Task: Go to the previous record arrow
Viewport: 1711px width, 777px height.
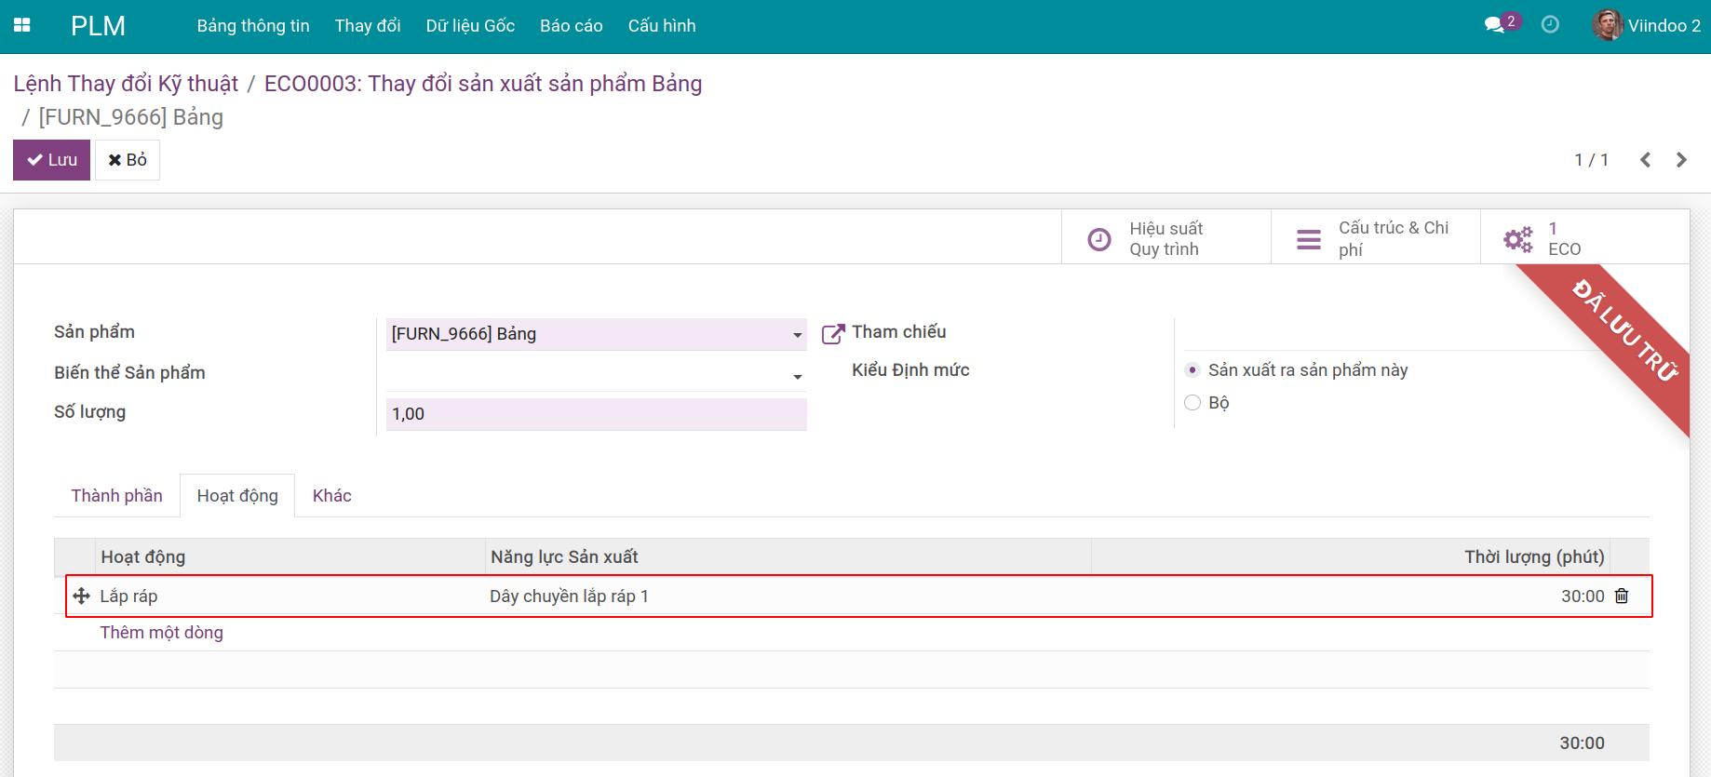Action: click(x=1645, y=160)
